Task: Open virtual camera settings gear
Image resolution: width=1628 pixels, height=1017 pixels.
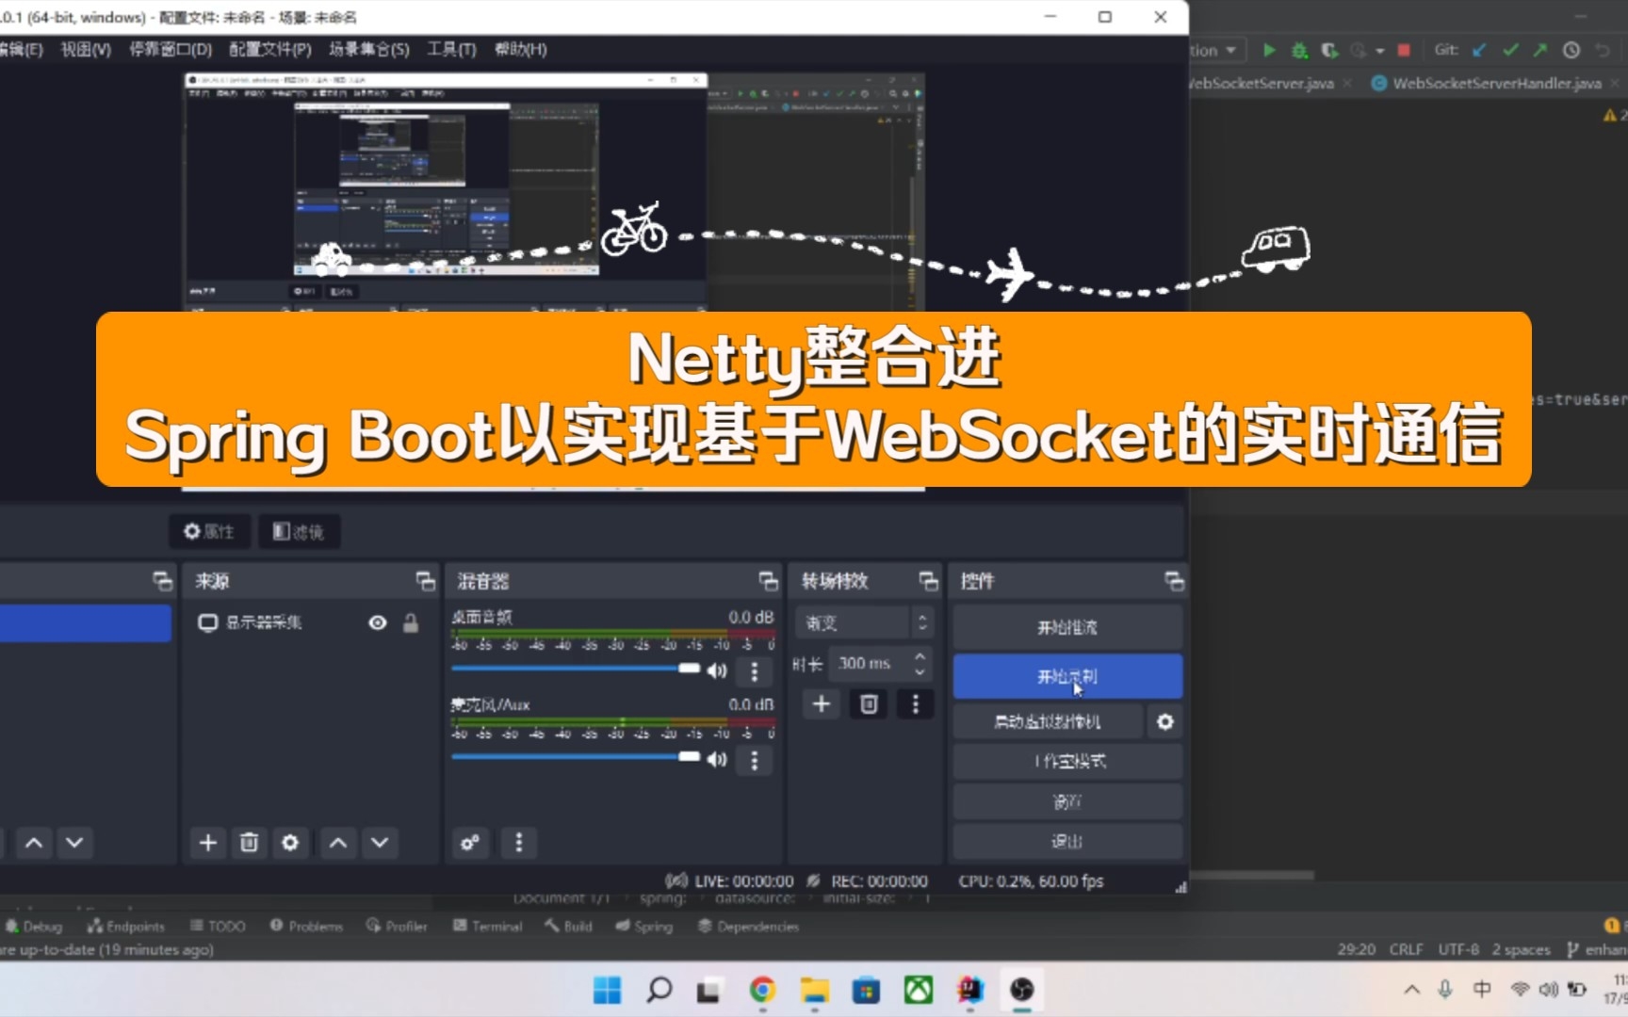Action: [x=1165, y=722]
